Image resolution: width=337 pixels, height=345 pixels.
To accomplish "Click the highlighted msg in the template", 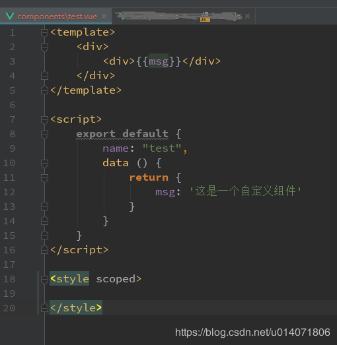I will 159,61.
